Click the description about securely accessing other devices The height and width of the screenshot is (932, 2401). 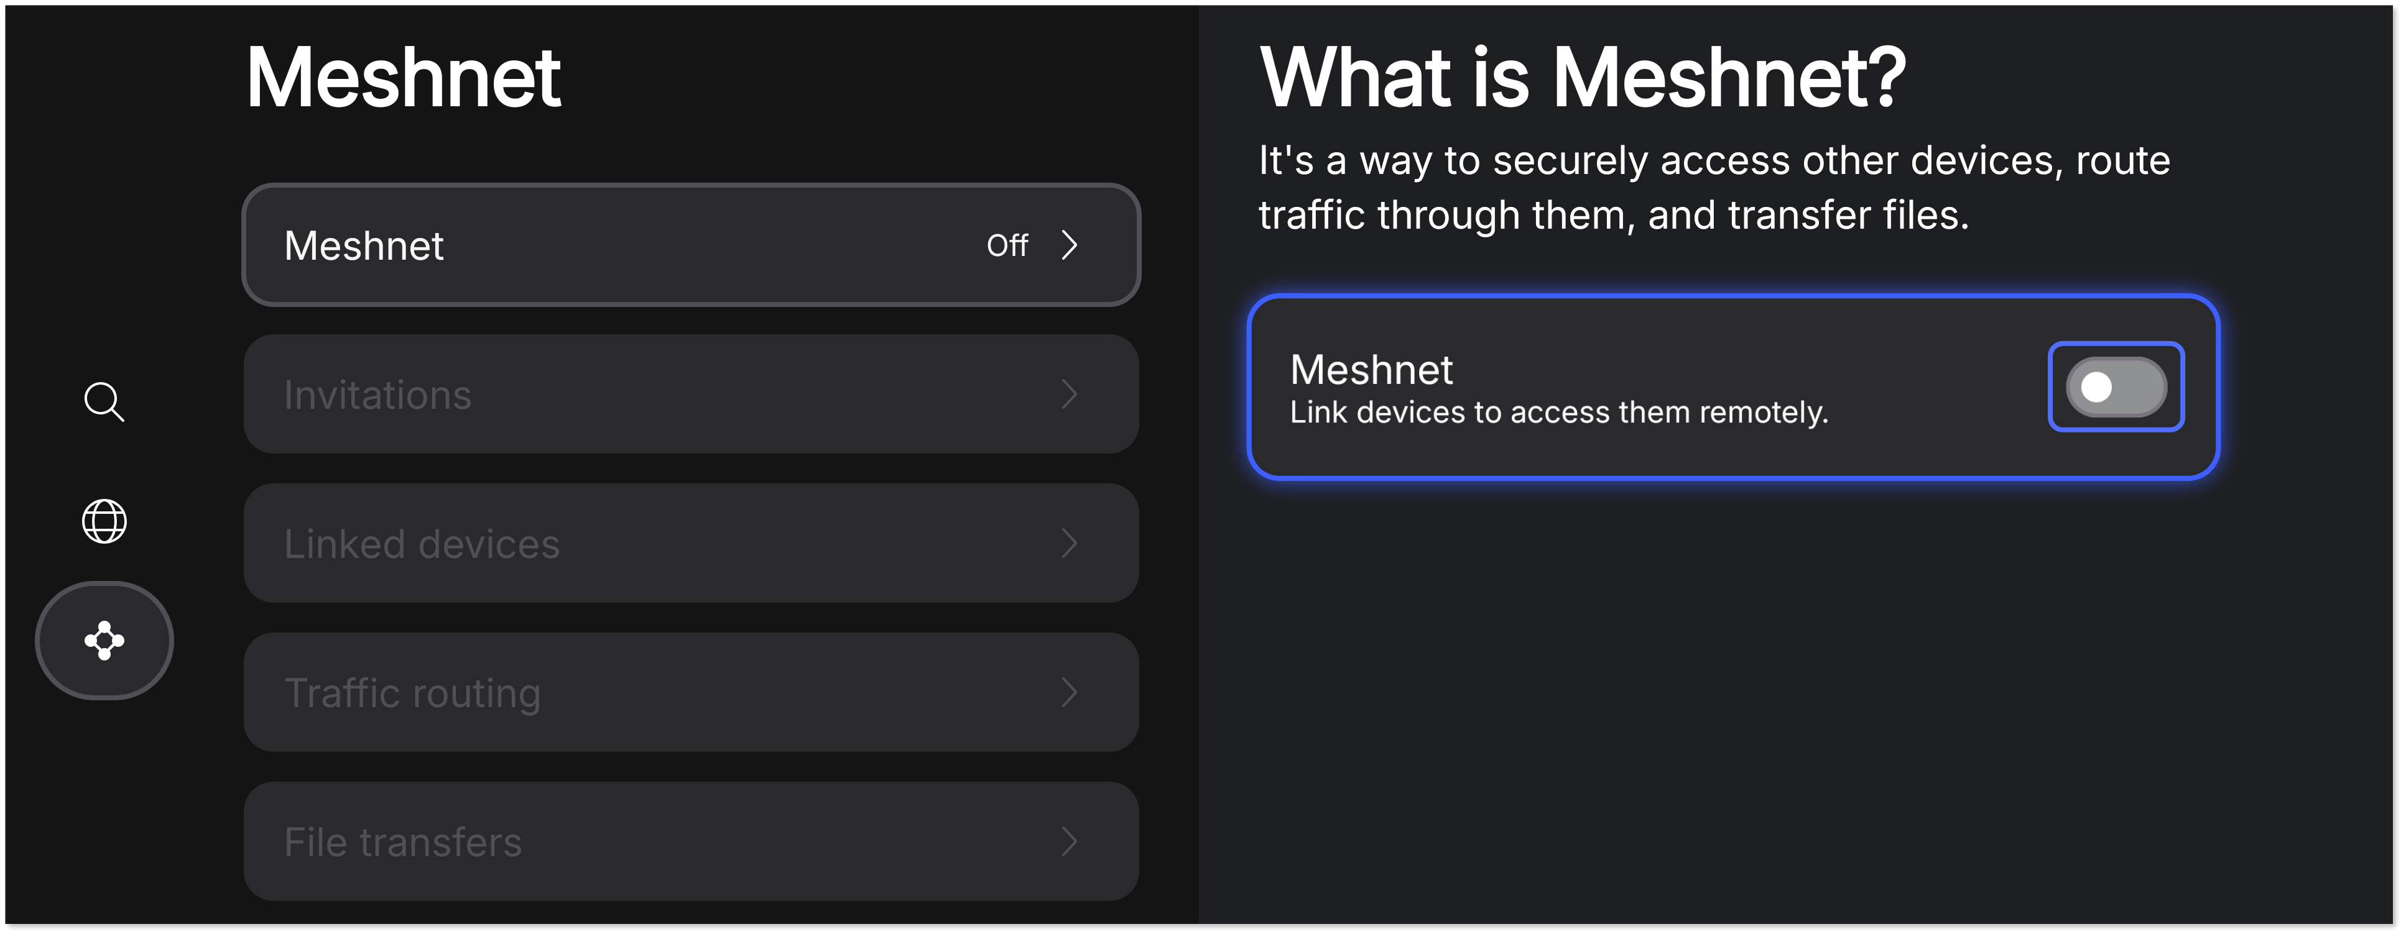(1713, 187)
